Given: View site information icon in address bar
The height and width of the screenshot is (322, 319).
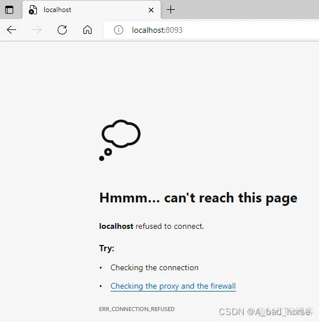Looking at the screenshot, I should coord(119,30).
